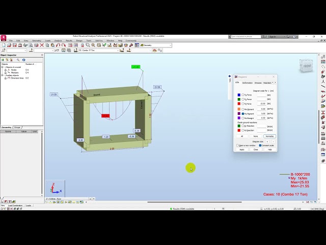This screenshot has height=245, width=326.
Task: Collapse Auxiliary objects tree node
Action: coord(2,75)
